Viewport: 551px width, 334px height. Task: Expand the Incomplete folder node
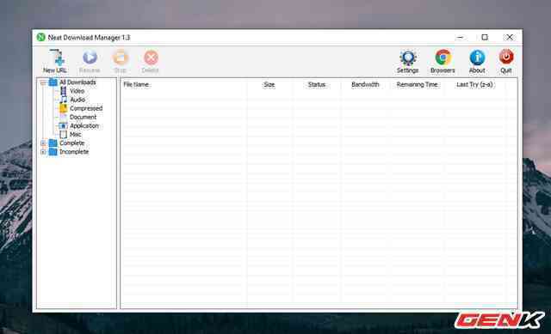[x=43, y=152]
